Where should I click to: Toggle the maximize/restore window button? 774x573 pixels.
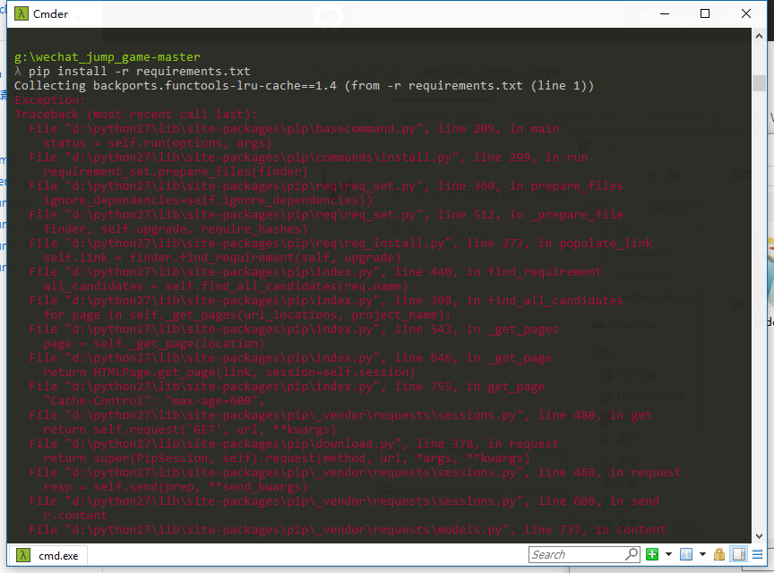pos(704,13)
